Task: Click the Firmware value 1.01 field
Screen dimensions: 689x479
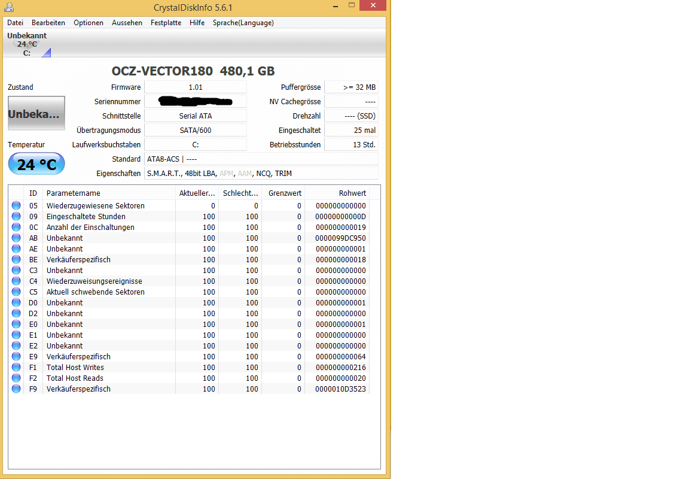Action: coord(196,87)
